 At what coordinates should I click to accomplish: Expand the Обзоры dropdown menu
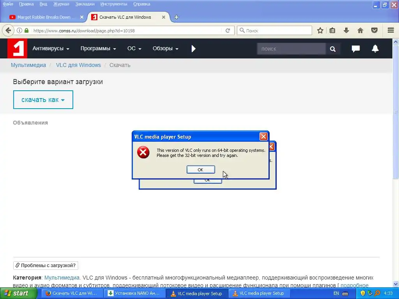pos(165,48)
